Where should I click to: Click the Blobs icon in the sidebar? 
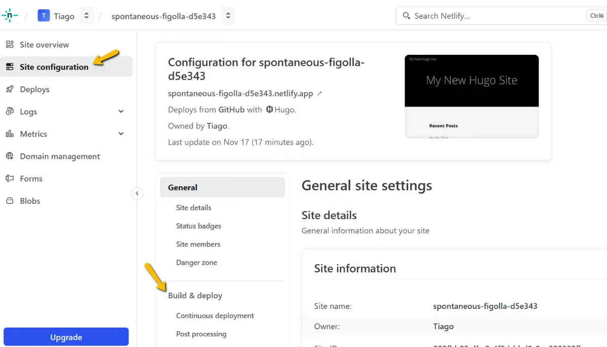click(x=9, y=201)
